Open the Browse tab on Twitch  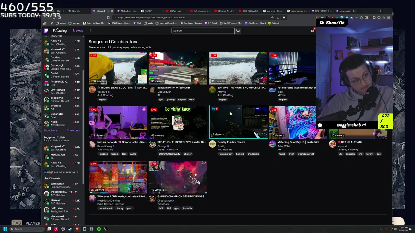[78, 31]
